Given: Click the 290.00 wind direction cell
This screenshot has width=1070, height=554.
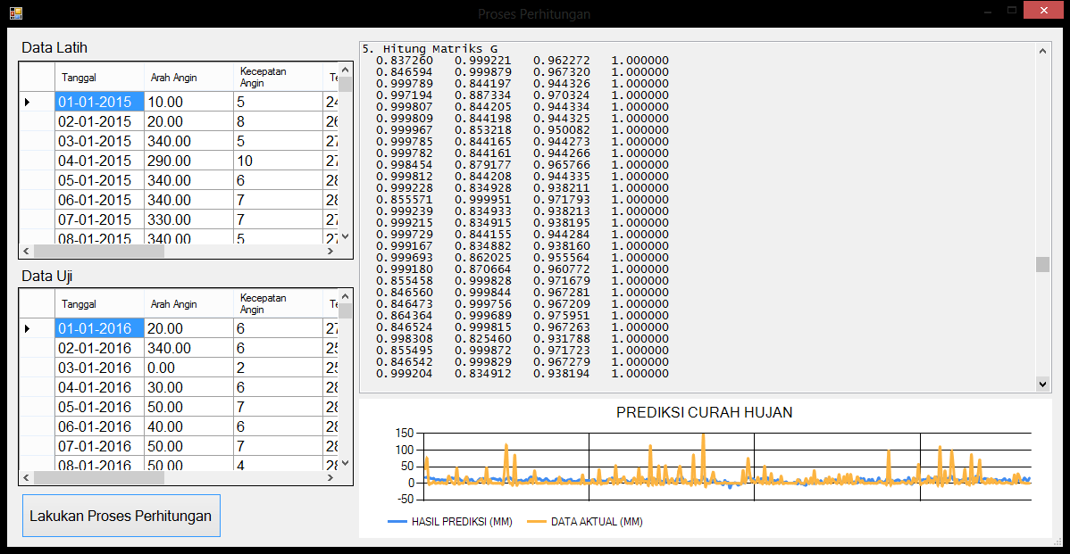Looking at the screenshot, I should click(188, 161).
